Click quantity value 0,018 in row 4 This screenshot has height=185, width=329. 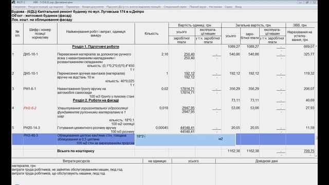[x=163, y=108]
